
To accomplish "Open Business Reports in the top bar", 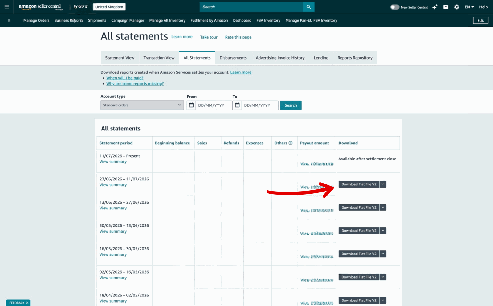I will 69,20.
